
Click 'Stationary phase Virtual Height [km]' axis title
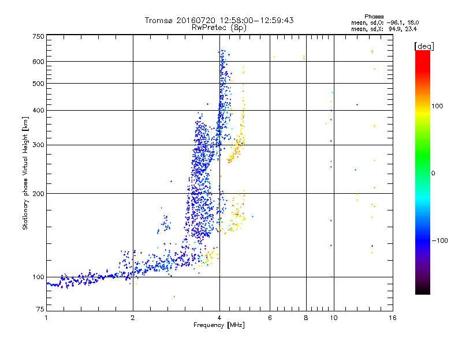tap(25, 173)
